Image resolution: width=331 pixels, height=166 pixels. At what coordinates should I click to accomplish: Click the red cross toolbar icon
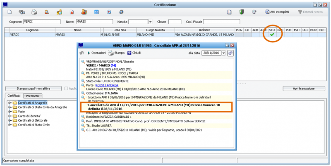click(109, 12)
